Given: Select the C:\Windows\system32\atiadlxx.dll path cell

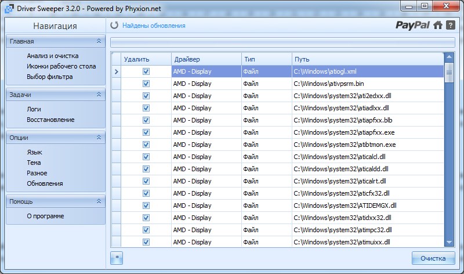Looking at the screenshot, I should (368, 108).
